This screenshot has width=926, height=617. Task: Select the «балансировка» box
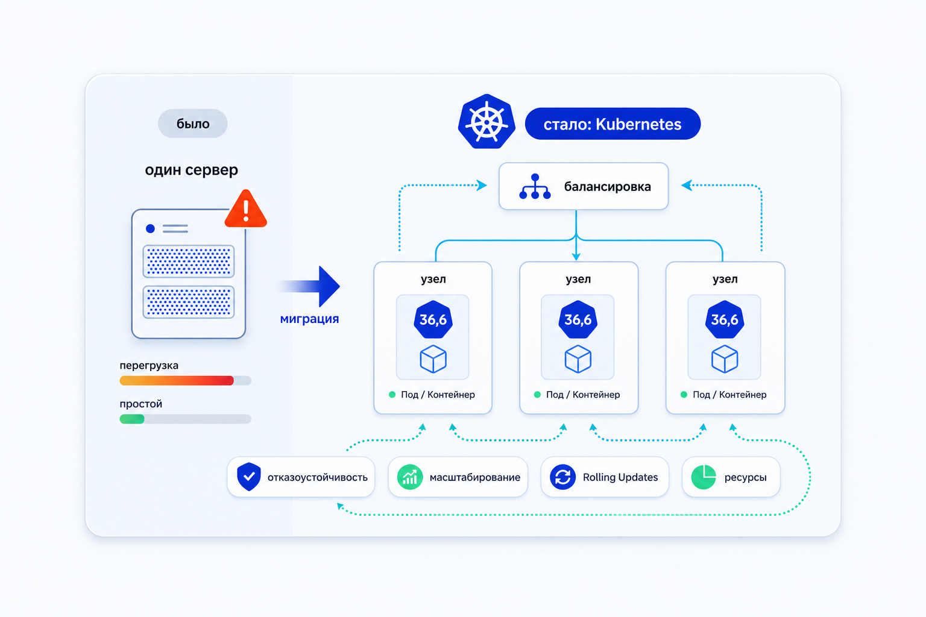click(x=584, y=186)
